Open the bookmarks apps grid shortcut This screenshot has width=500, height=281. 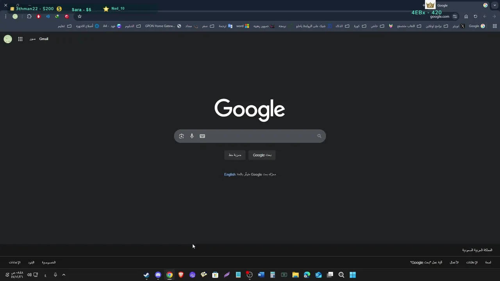click(495, 26)
